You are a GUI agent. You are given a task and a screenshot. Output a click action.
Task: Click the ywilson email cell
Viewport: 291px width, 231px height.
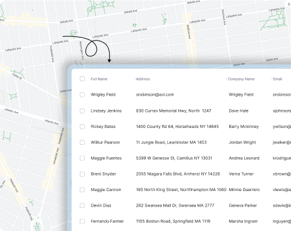(x=282, y=127)
